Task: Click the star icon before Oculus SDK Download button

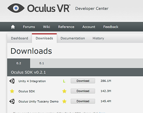Action: click(64, 91)
